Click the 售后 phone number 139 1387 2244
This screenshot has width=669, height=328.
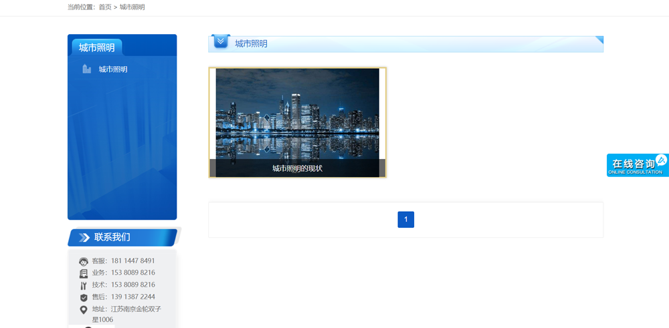(x=132, y=297)
